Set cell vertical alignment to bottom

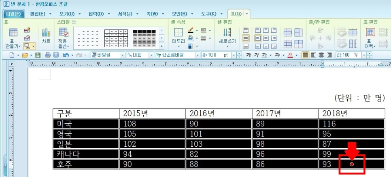(246, 46)
